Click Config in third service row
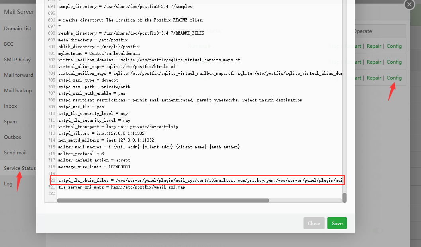421x247 pixels. point(394,78)
